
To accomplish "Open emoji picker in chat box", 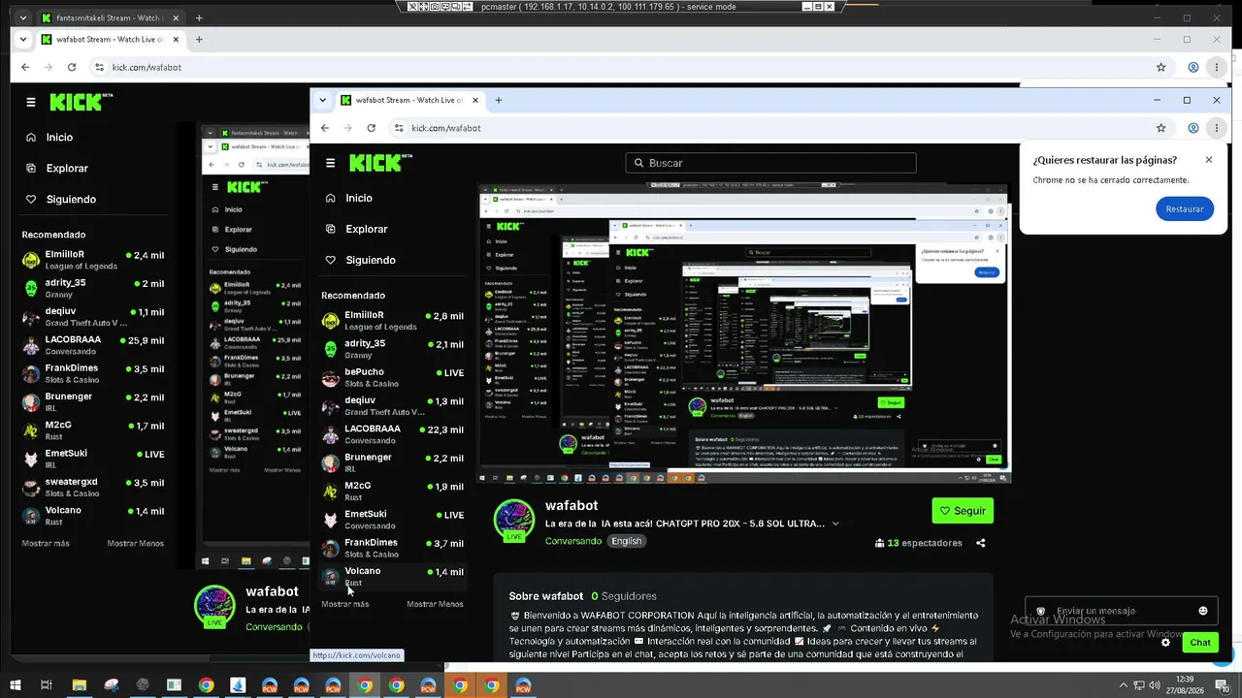I will click(1203, 611).
